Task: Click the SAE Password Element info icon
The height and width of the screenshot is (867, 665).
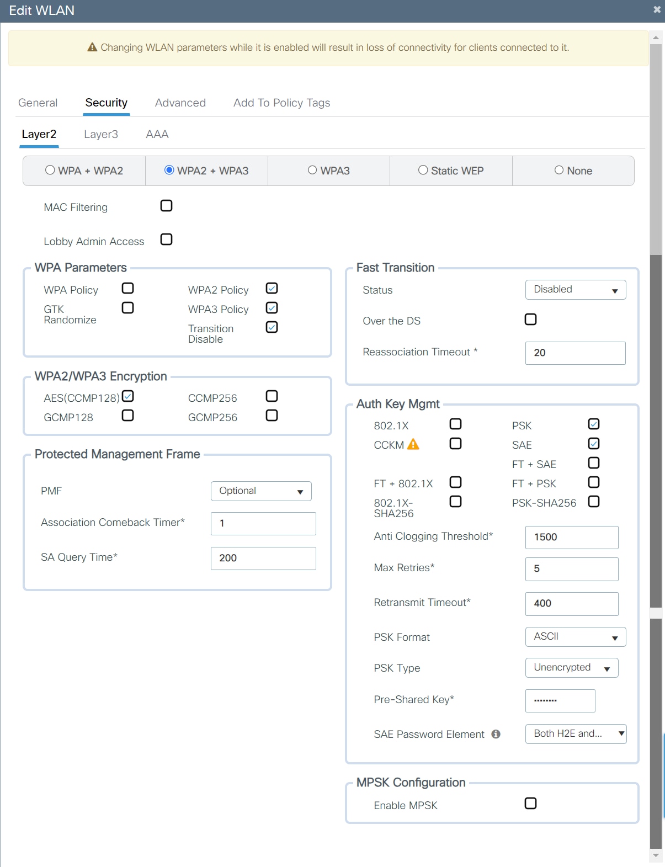Action: point(496,734)
